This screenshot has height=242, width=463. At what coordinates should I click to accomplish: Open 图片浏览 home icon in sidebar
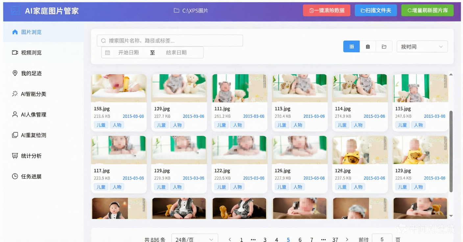click(15, 32)
